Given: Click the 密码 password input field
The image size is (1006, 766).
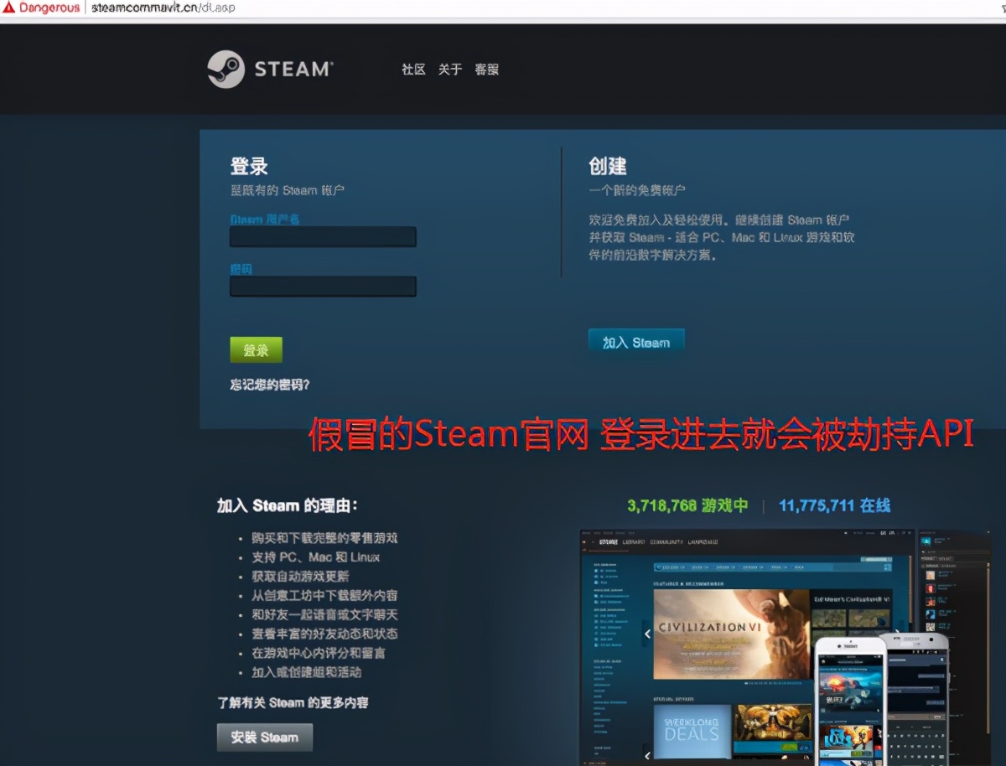Looking at the screenshot, I should point(323,286).
